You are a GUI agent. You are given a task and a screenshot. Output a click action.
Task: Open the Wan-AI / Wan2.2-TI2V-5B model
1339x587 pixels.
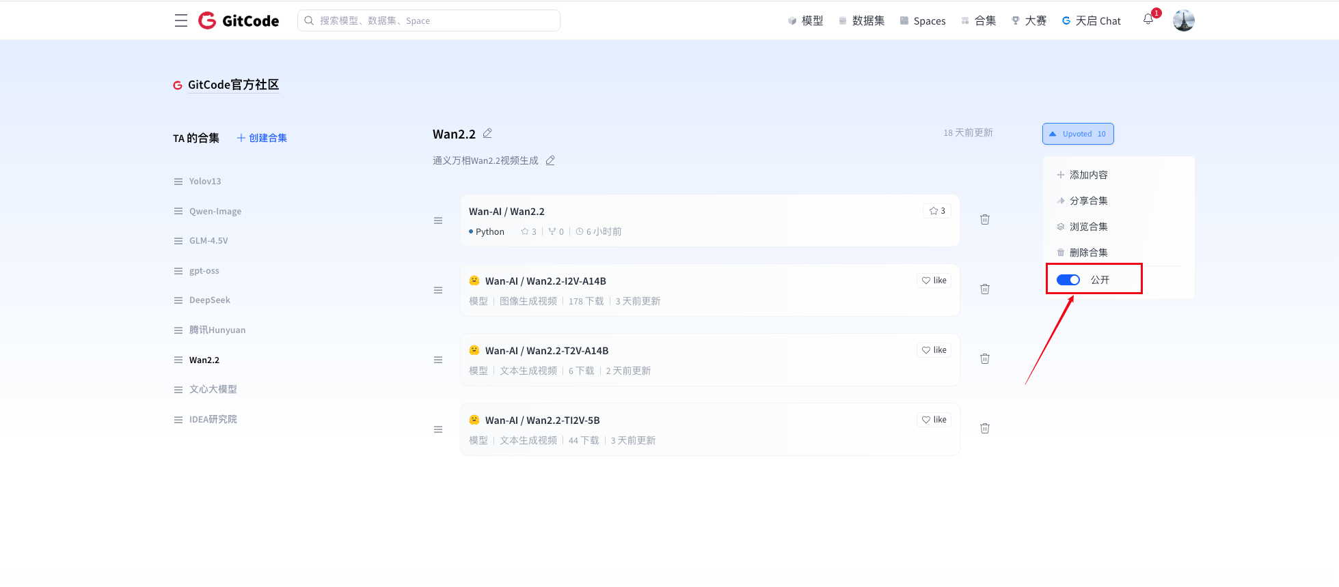tap(543, 420)
